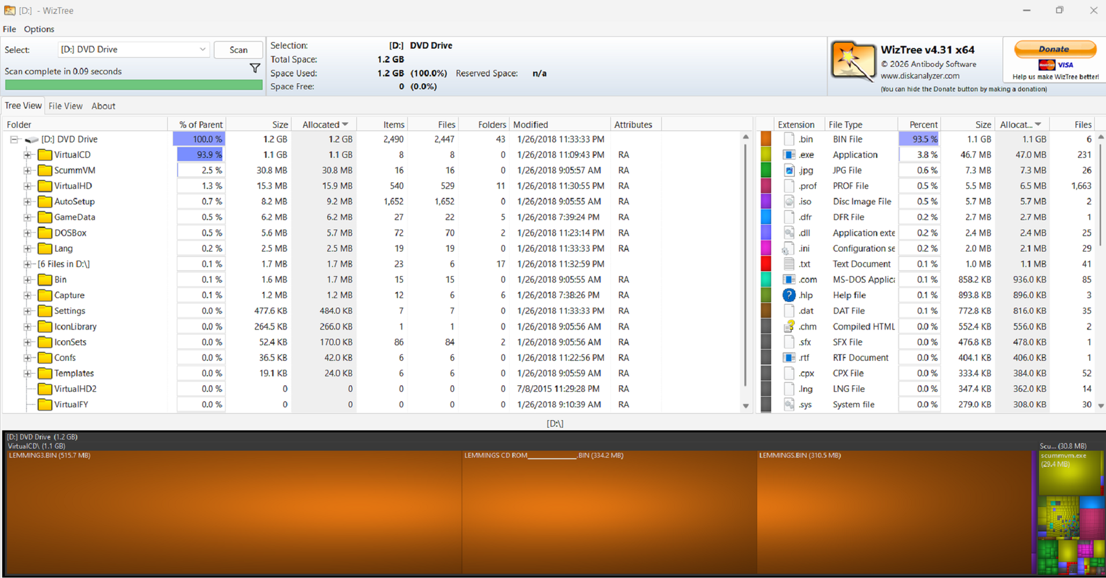Click the WizTree title bar app icon
The image size is (1106, 578).
point(9,10)
